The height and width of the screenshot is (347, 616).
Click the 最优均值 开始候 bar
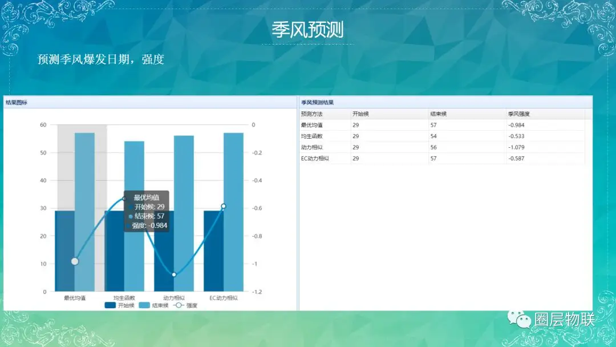click(65, 251)
